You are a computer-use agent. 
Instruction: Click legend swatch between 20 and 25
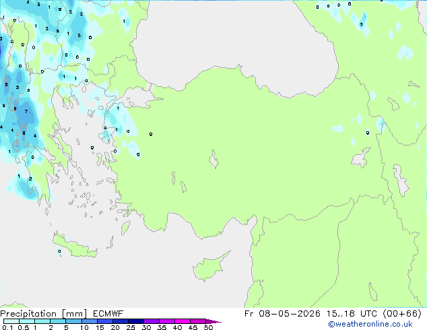coord(121,321)
